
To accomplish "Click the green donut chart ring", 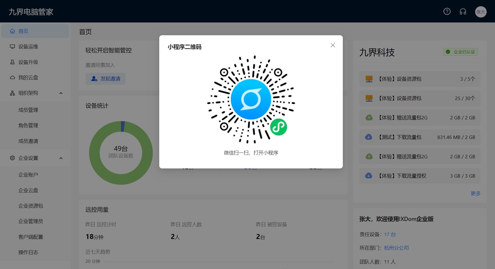I will (94, 153).
